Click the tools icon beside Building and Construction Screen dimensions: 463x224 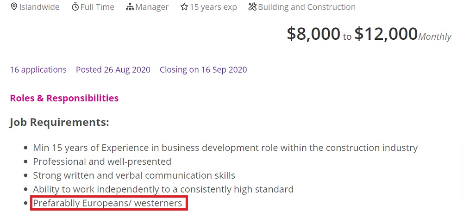252,7
